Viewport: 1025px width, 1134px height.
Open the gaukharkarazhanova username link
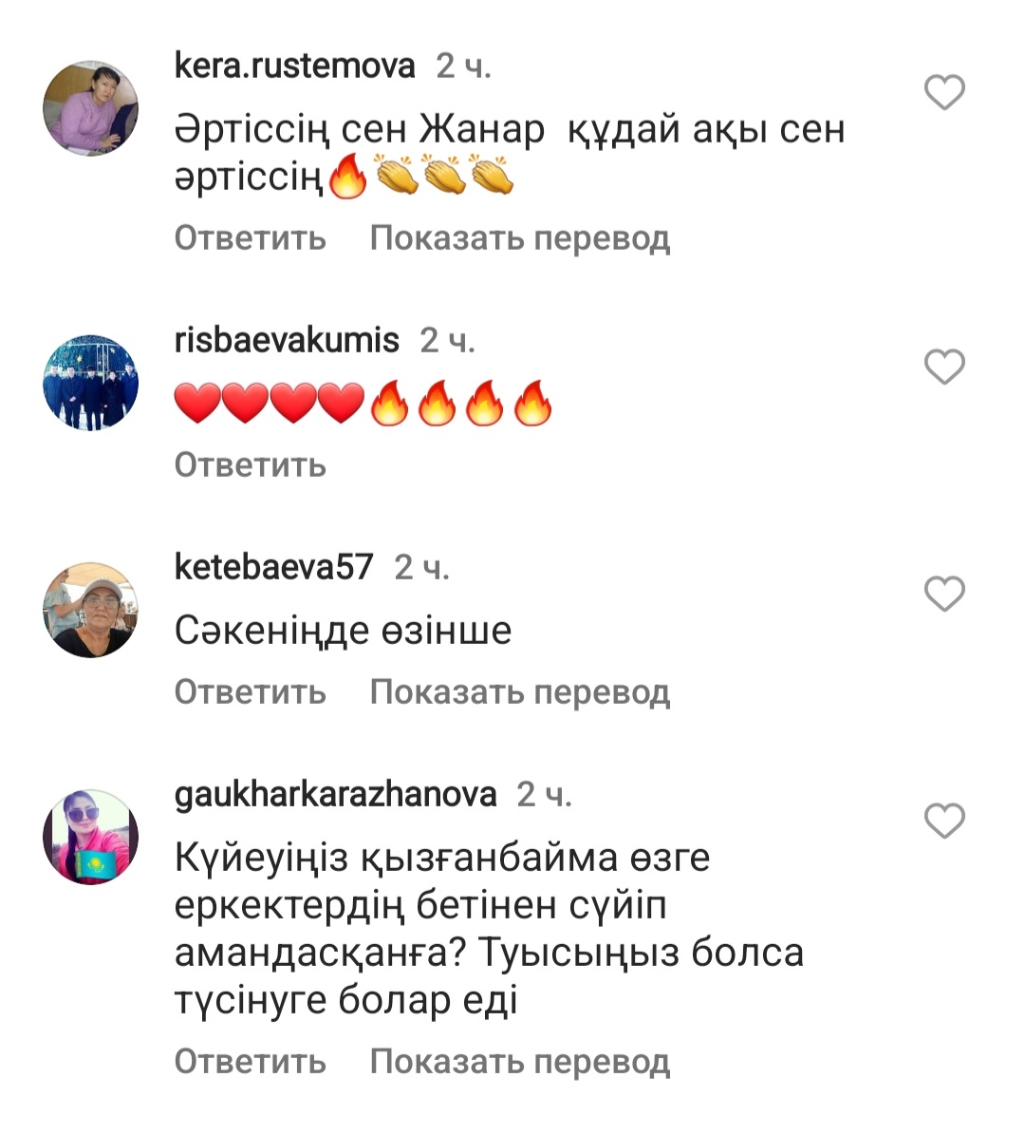coord(335,795)
